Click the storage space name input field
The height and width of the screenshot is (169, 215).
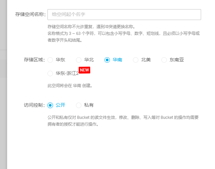click(x=124, y=15)
